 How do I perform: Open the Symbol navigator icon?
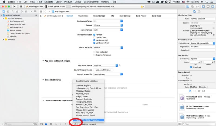[x=8, y=11]
